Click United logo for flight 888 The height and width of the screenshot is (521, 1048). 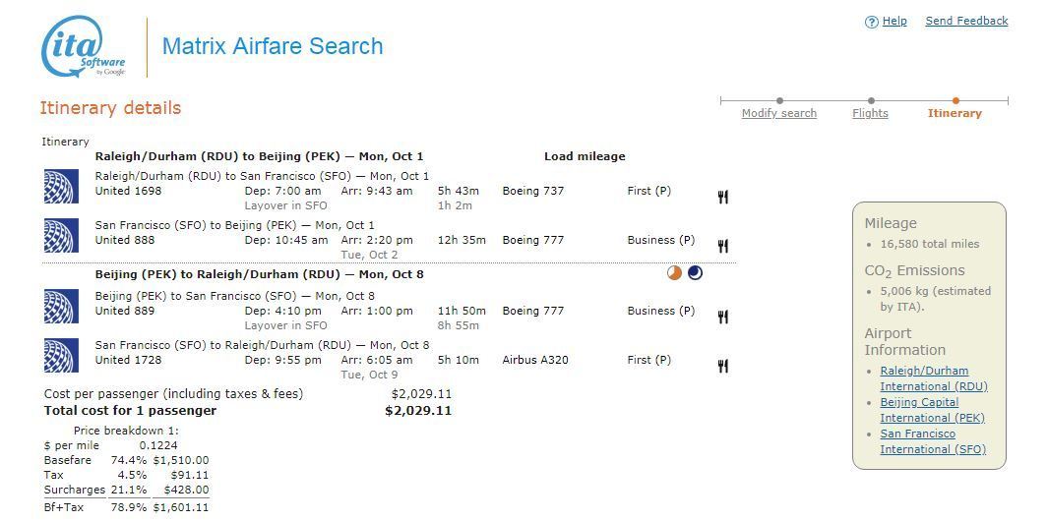pyautogui.click(x=61, y=236)
